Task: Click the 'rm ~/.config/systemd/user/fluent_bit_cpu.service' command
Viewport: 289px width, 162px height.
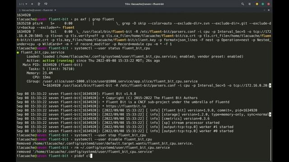Action: 122,148
